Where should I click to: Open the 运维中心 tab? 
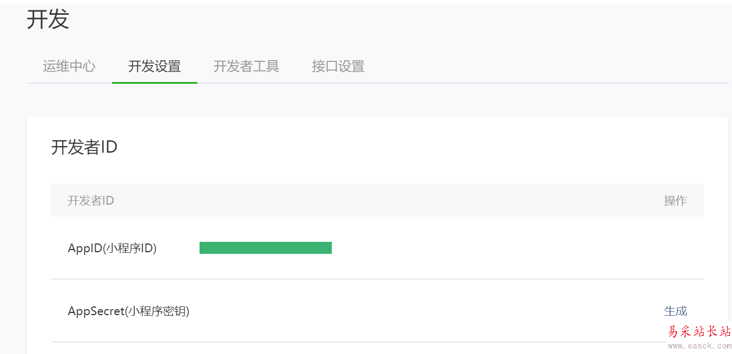[69, 67]
